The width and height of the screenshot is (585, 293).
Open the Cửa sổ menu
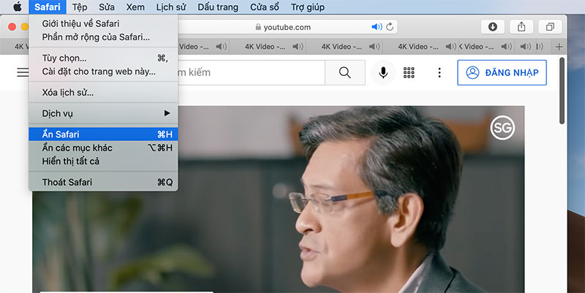265,7
